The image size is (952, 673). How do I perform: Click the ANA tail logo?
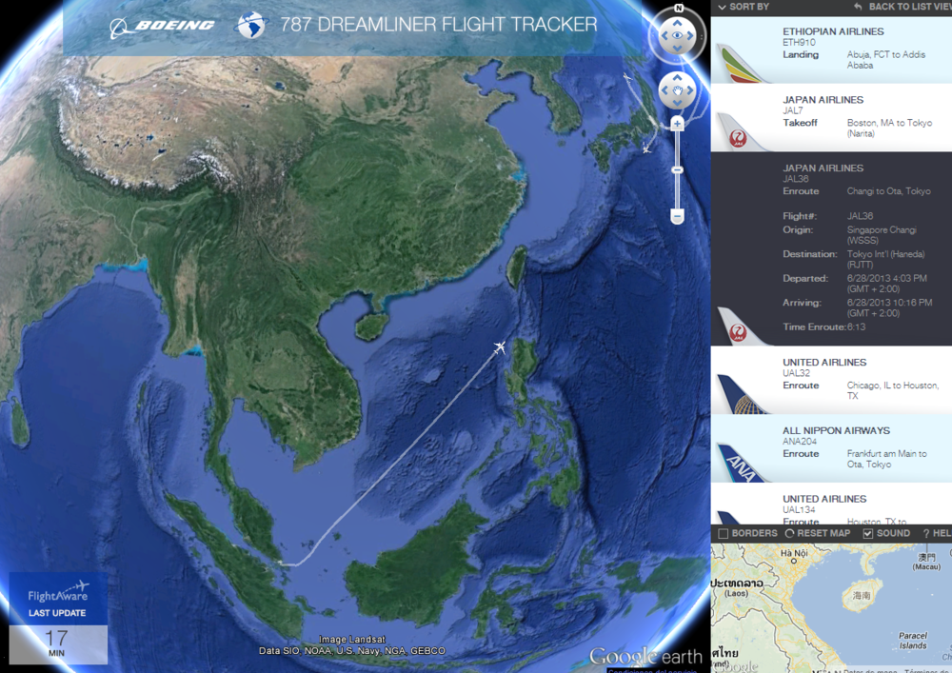pos(742,463)
